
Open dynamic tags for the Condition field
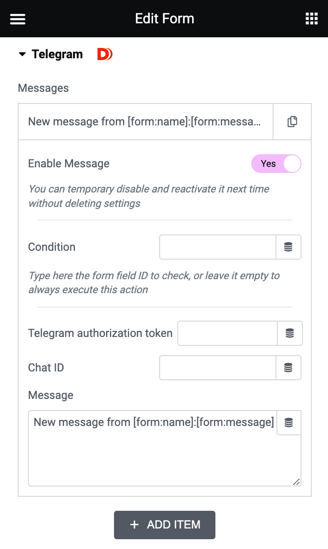pos(289,247)
